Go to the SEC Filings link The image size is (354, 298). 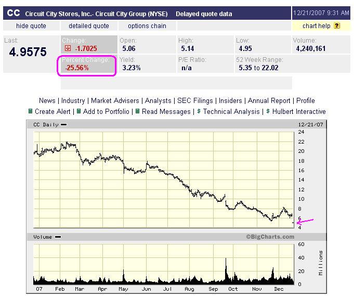pos(195,100)
